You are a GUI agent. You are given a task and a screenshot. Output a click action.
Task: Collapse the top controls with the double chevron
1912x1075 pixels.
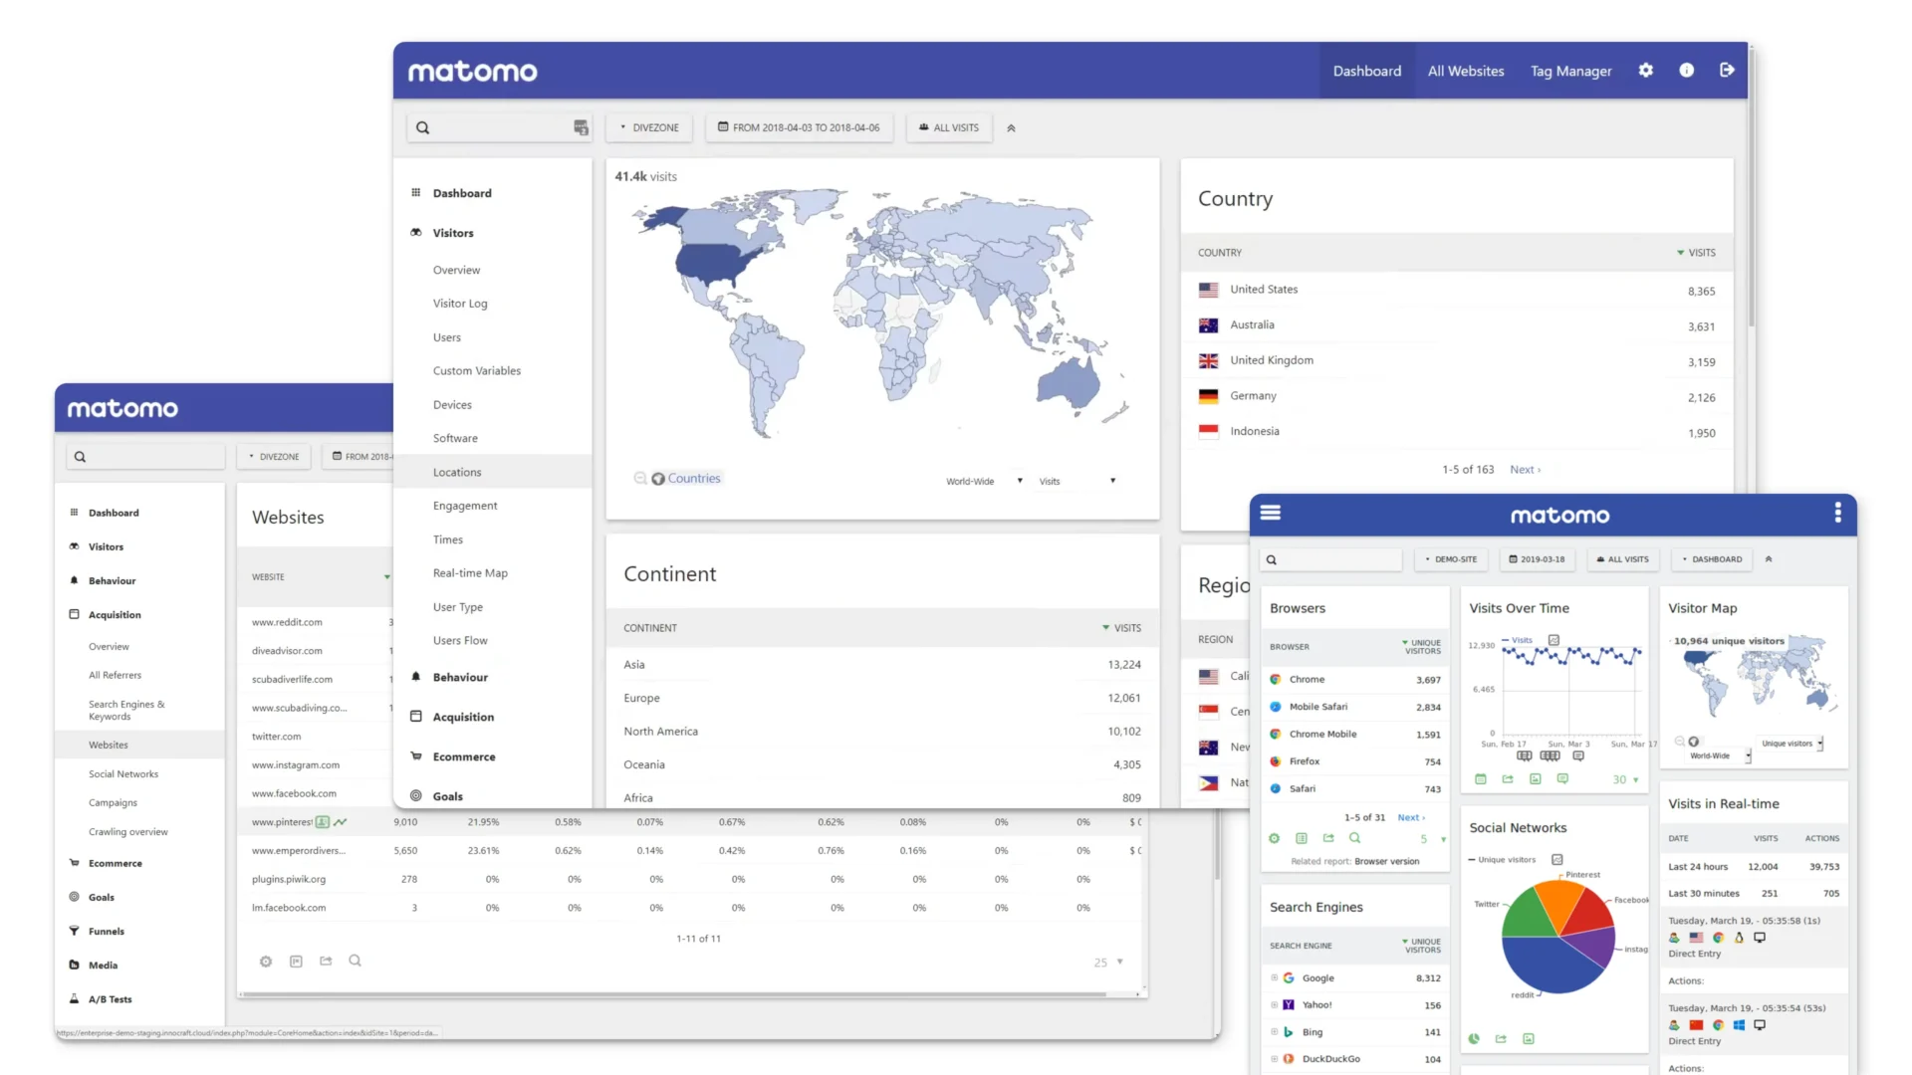tap(1011, 128)
